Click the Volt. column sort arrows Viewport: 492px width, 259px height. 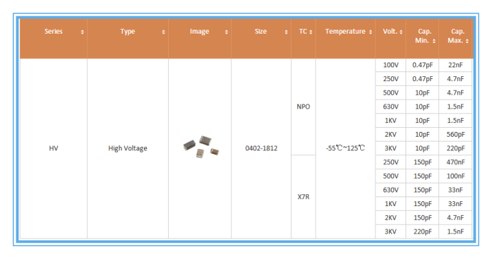click(401, 32)
